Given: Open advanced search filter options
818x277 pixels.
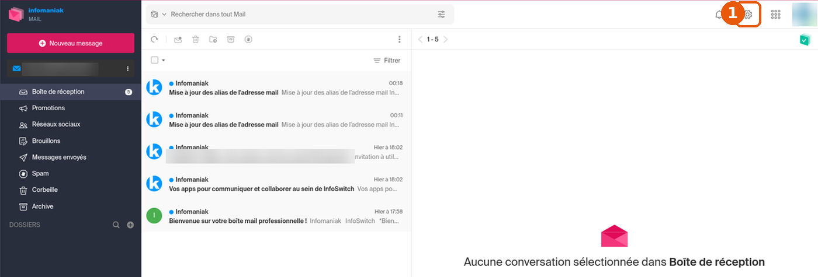Looking at the screenshot, I should coord(441,14).
